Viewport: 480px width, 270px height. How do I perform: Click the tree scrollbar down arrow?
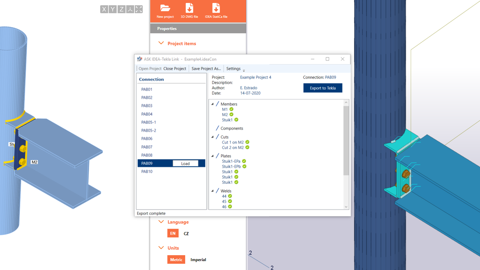tap(346, 207)
